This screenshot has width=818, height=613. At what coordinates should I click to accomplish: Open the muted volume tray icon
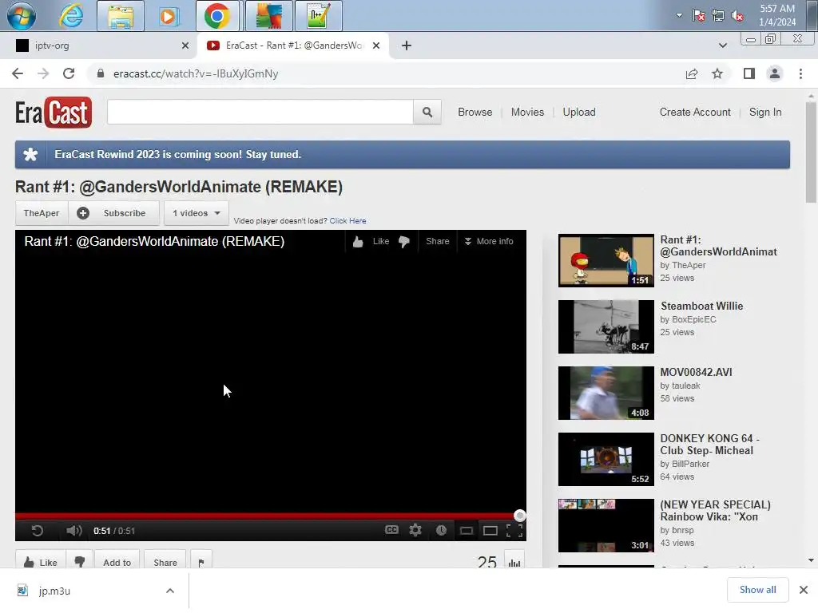(x=737, y=16)
